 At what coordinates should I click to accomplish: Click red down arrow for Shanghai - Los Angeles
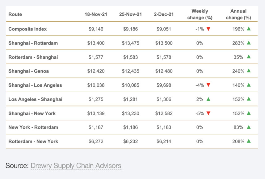(208, 85)
